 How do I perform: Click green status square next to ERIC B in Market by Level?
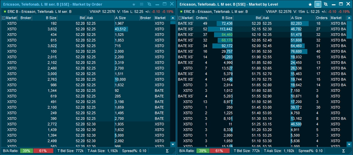pos(181,11)
